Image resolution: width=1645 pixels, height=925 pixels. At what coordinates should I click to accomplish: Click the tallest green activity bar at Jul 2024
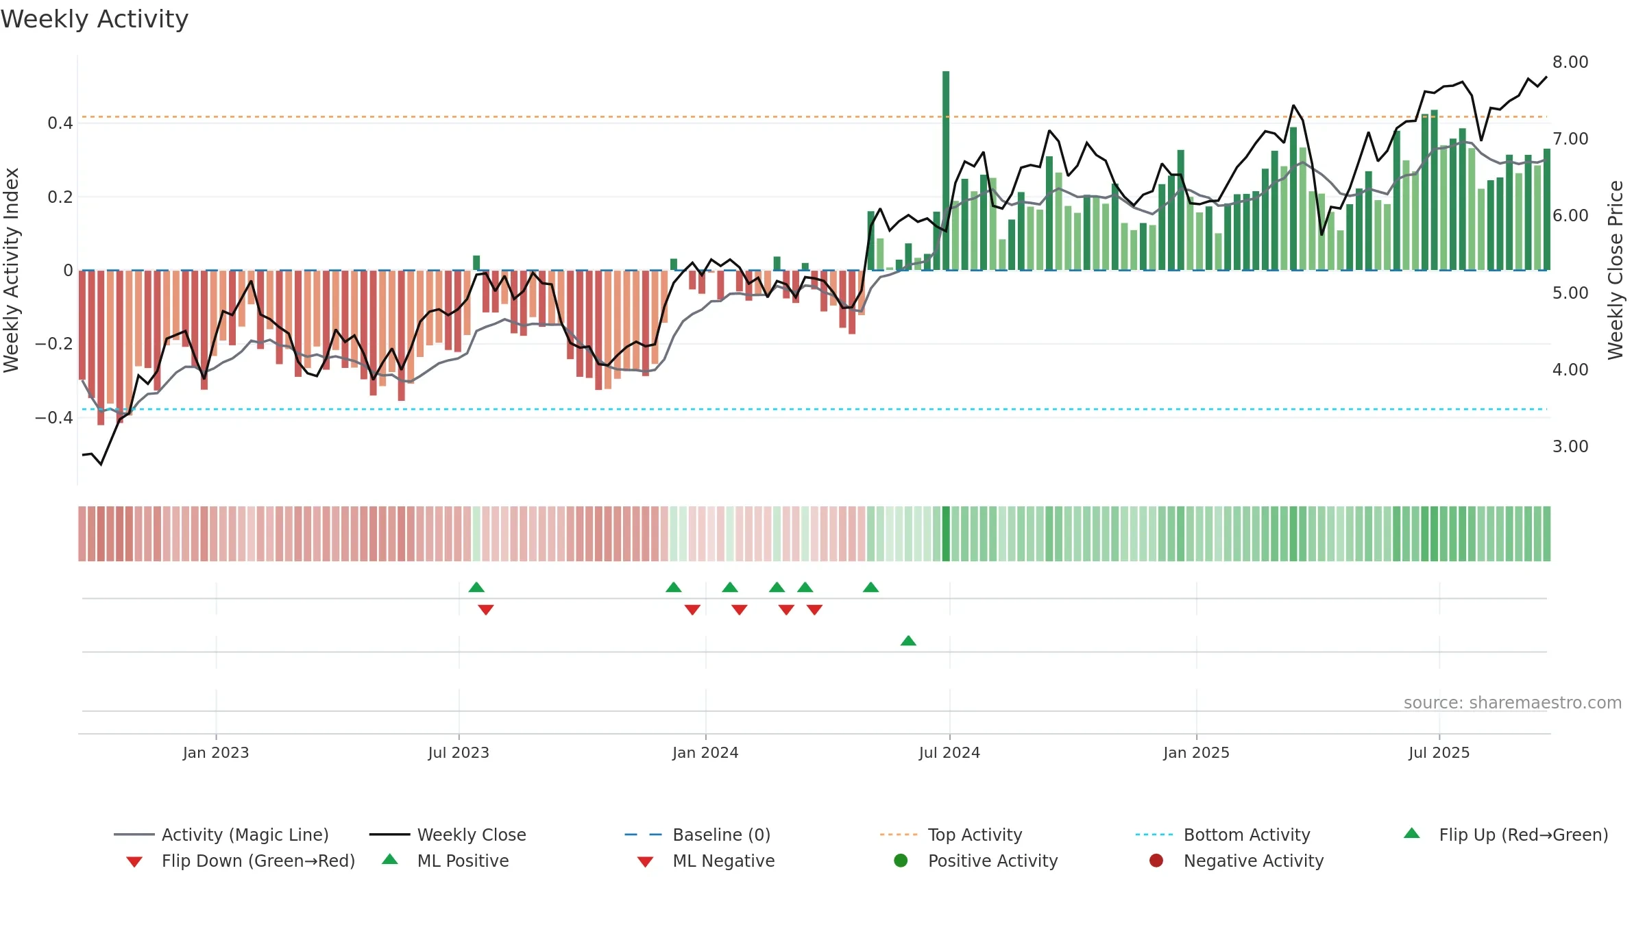tap(946, 171)
